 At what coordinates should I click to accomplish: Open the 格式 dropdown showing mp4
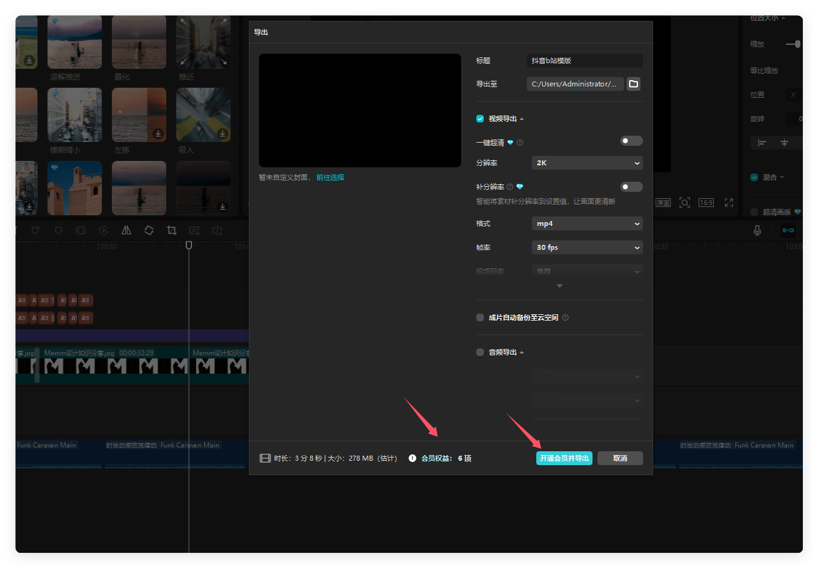click(x=587, y=223)
